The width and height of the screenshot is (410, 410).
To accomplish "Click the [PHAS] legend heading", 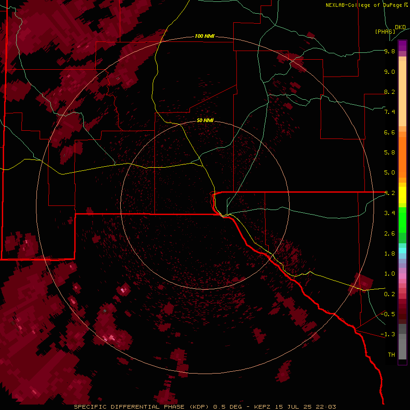I will (x=385, y=31).
